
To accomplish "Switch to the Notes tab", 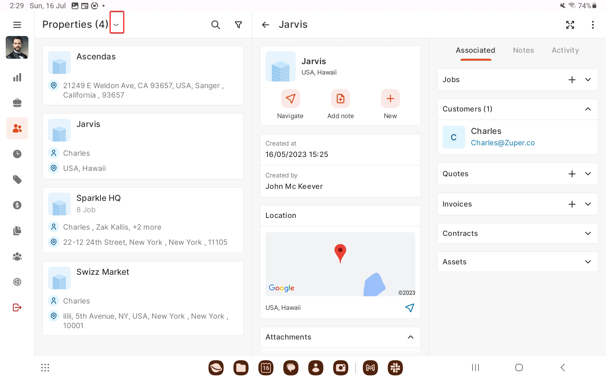I will tap(523, 50).
